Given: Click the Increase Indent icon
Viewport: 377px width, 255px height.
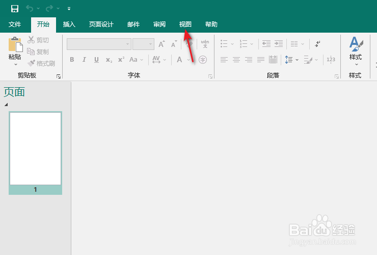Looking at the screenshot, I should 279,44.
